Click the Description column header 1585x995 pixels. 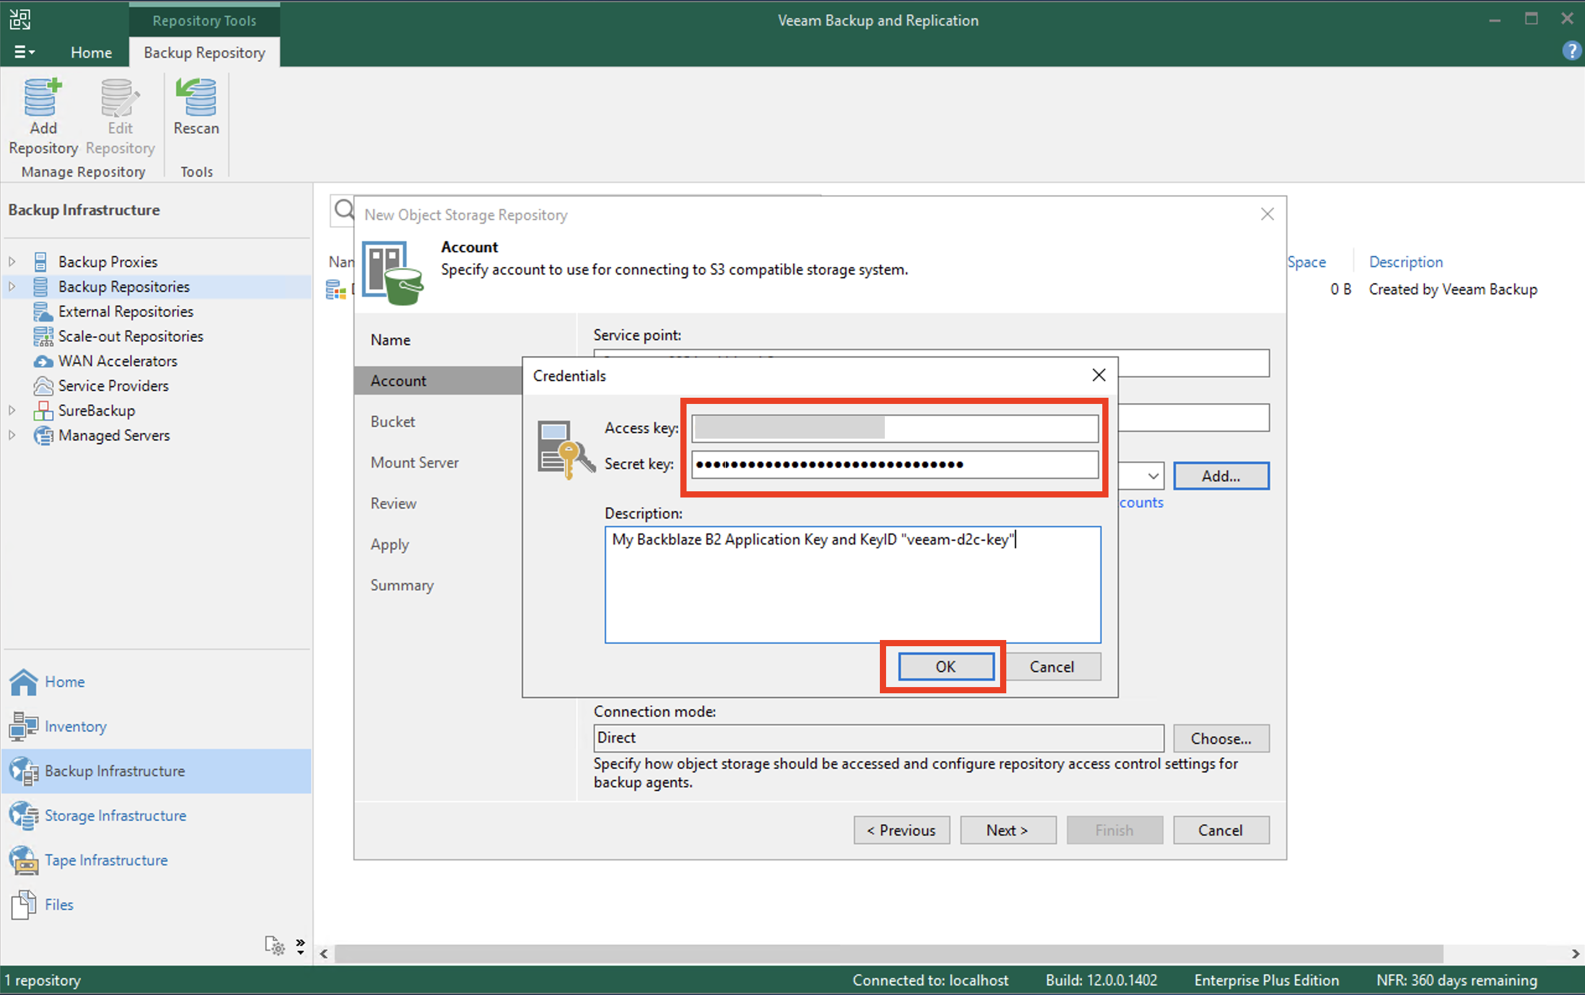(x=1405, y=262)
